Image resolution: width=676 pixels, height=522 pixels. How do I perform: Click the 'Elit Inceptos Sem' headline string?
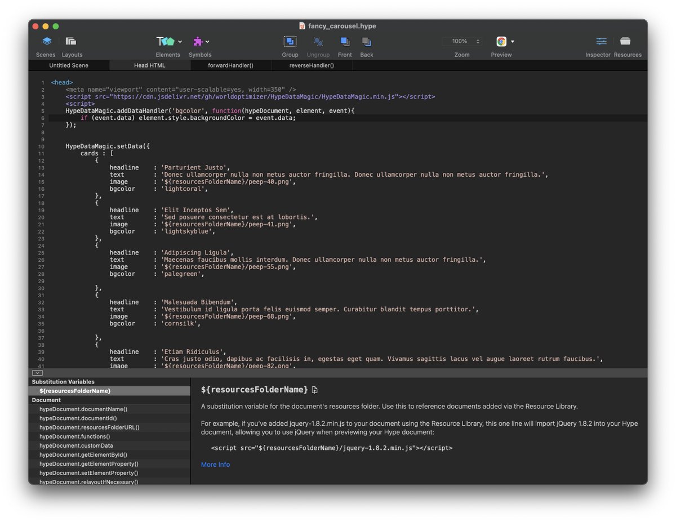[195, 210]
